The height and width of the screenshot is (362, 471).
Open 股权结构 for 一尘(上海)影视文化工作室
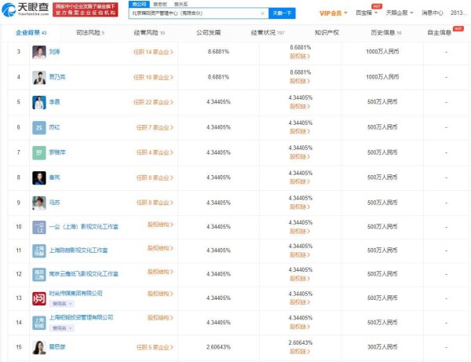(x=160, y=225)
